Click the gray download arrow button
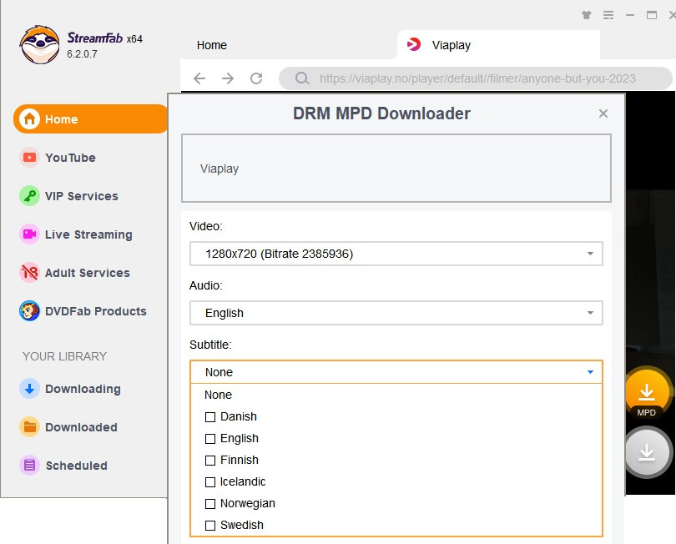This screenshot has height=544, width=676. (x=647, y=453)
